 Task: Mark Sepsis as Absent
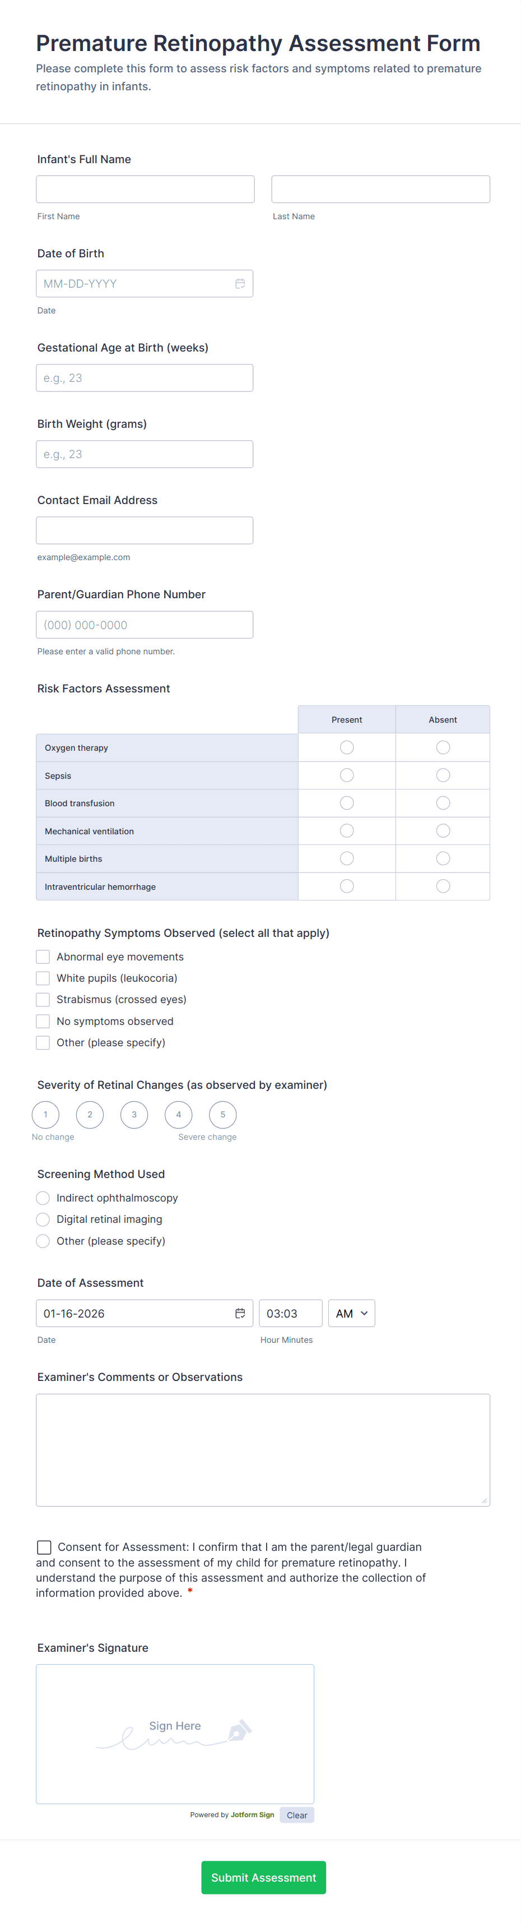(x=443, y=774)
